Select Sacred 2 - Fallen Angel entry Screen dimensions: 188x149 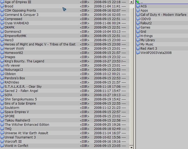click(x=21, y=91)
